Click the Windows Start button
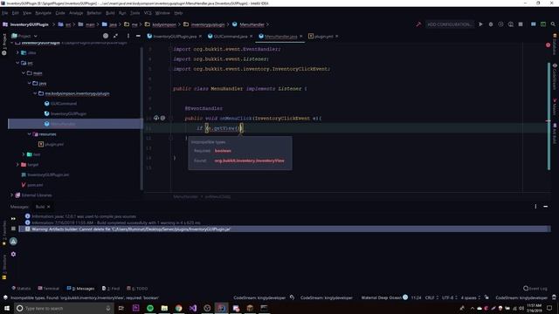The image size is (559, 314). 7,308
